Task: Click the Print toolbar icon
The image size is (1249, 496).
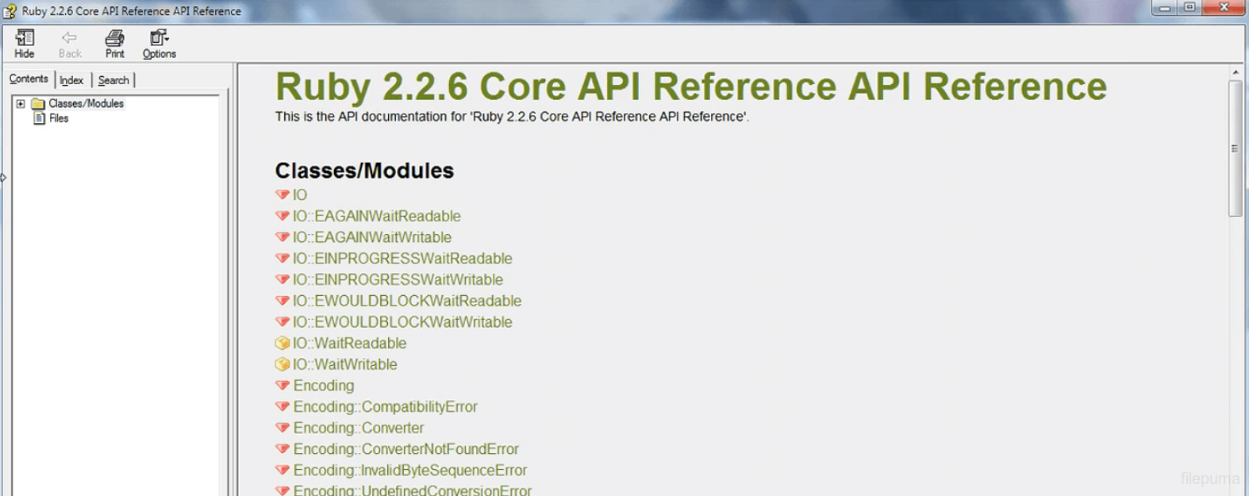Action: 115,38
